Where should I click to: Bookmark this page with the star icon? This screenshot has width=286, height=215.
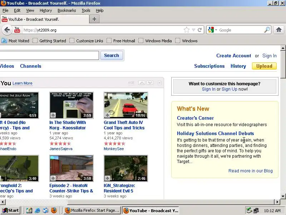[x=186, y=30]
